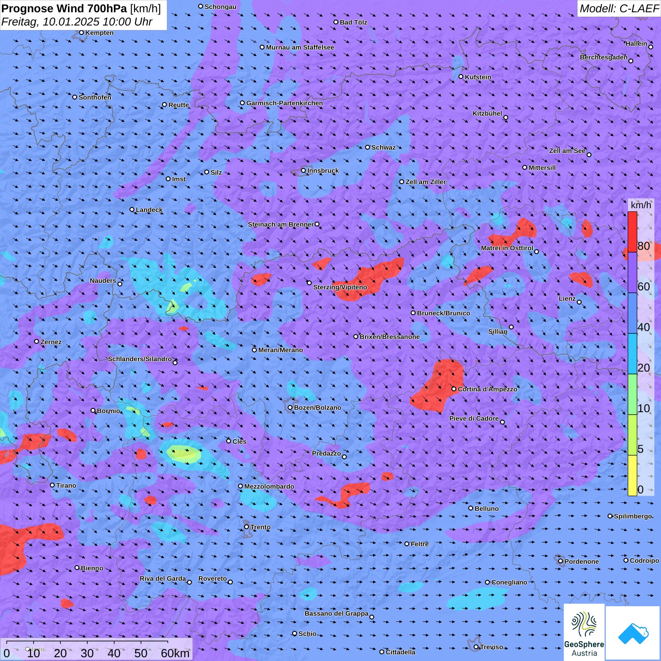661x661 pixels.
Task: Click the 'Zell am See' label
Action: (567, 151)
